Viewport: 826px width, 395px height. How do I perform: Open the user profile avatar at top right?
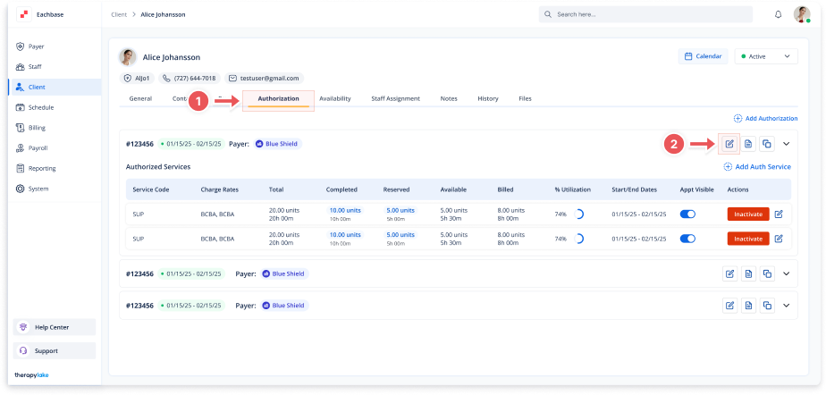(x=802, y=15)
